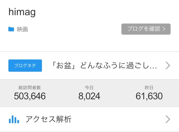Click yesterday's visitor count 61,630

tap(149, 96)
